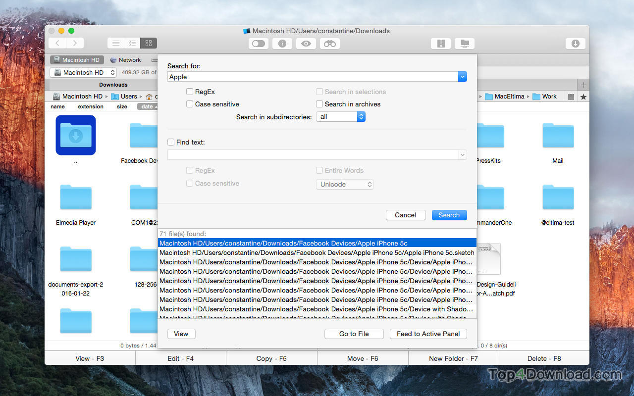Enable the RegEx checkbox
Viewport: 634px width, 396px height.
(190, 92)
